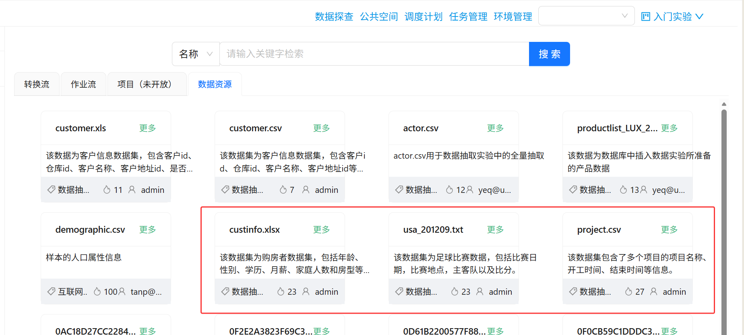Click the demographic.csv file title
Viewport: 744px width, 335px height.
(90, 230)
